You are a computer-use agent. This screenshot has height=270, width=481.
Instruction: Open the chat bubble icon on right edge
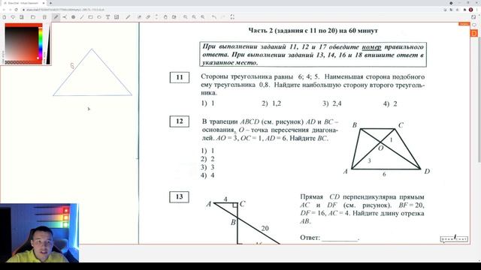(x=474, y=25)
